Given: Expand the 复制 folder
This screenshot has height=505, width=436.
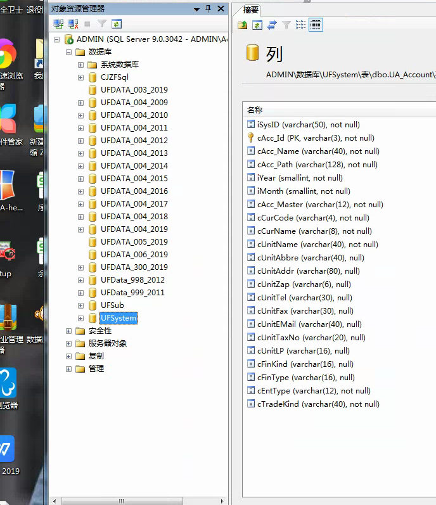Looking at the screenshot, I should [68, 356].
